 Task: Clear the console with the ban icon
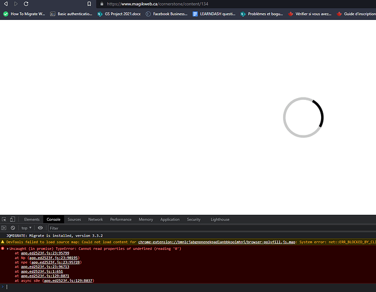(13, 228)
